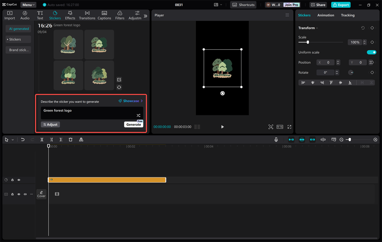Select the Audio panel icon
The height and width of the screenshot is (242, 382).
tap(25, 15)
